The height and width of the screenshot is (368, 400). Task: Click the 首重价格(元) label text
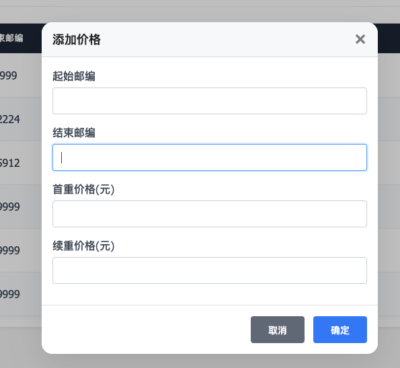pos(83,189)
